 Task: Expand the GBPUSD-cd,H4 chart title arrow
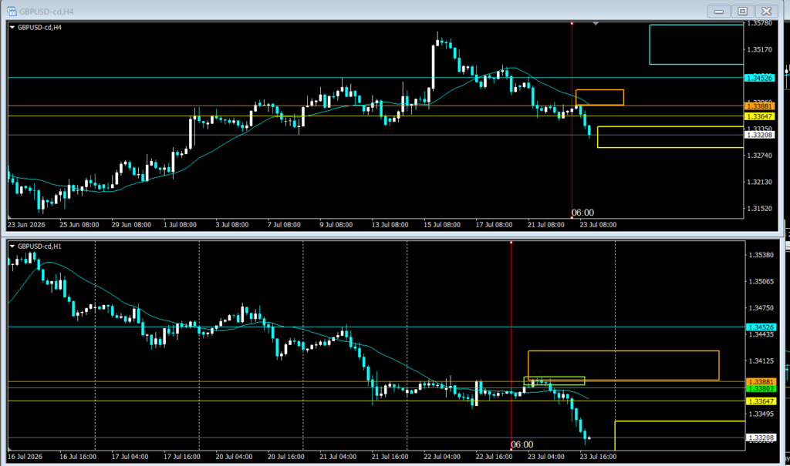(x=12, y=28)
